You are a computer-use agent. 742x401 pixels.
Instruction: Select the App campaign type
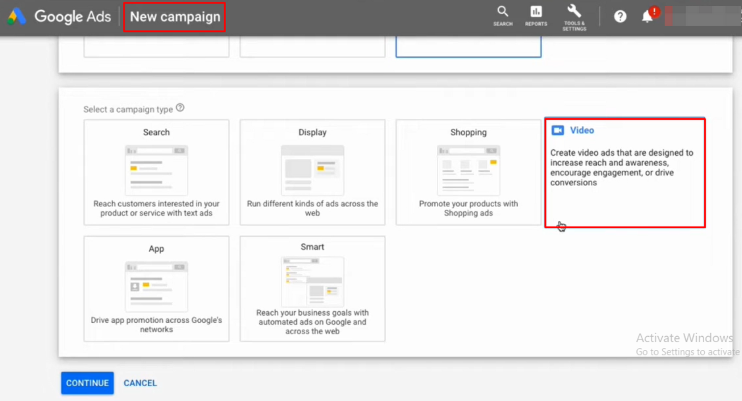pos(156,289)
